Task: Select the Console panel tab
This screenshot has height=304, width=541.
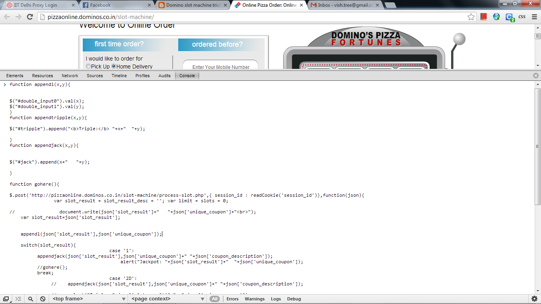Action: point(187,76)
